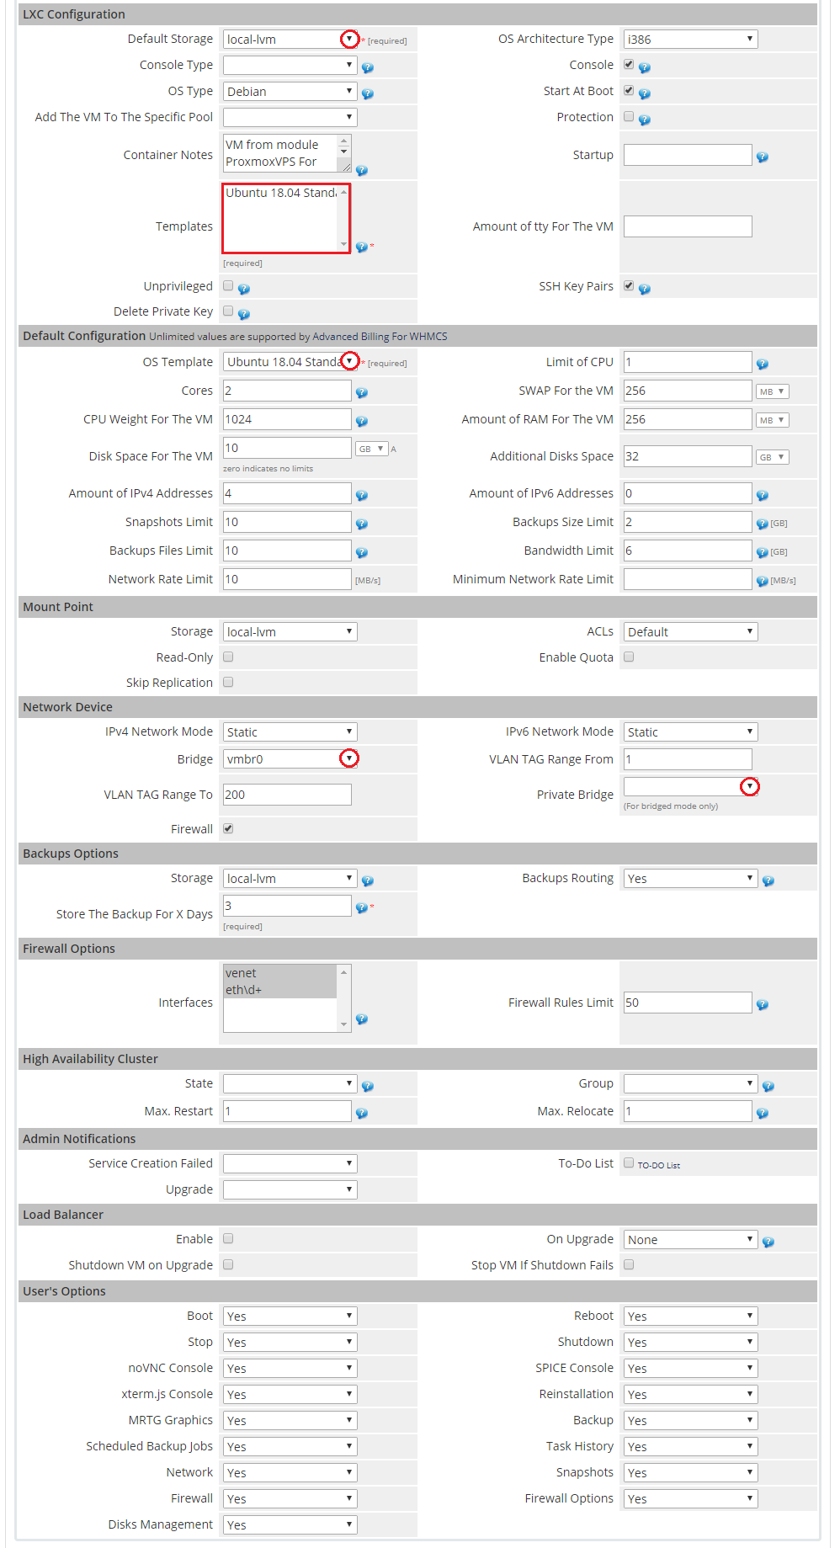840x1548 pixels.
Task: Uncheck Firewall in Network Device section
Action: 228,828
